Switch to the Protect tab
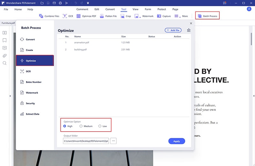 point(162,9)
